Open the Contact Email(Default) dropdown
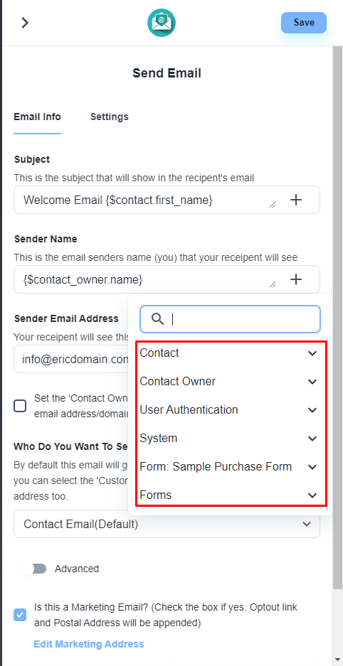The width and height of the screenshot is (343, 666). tap(167, 524)
